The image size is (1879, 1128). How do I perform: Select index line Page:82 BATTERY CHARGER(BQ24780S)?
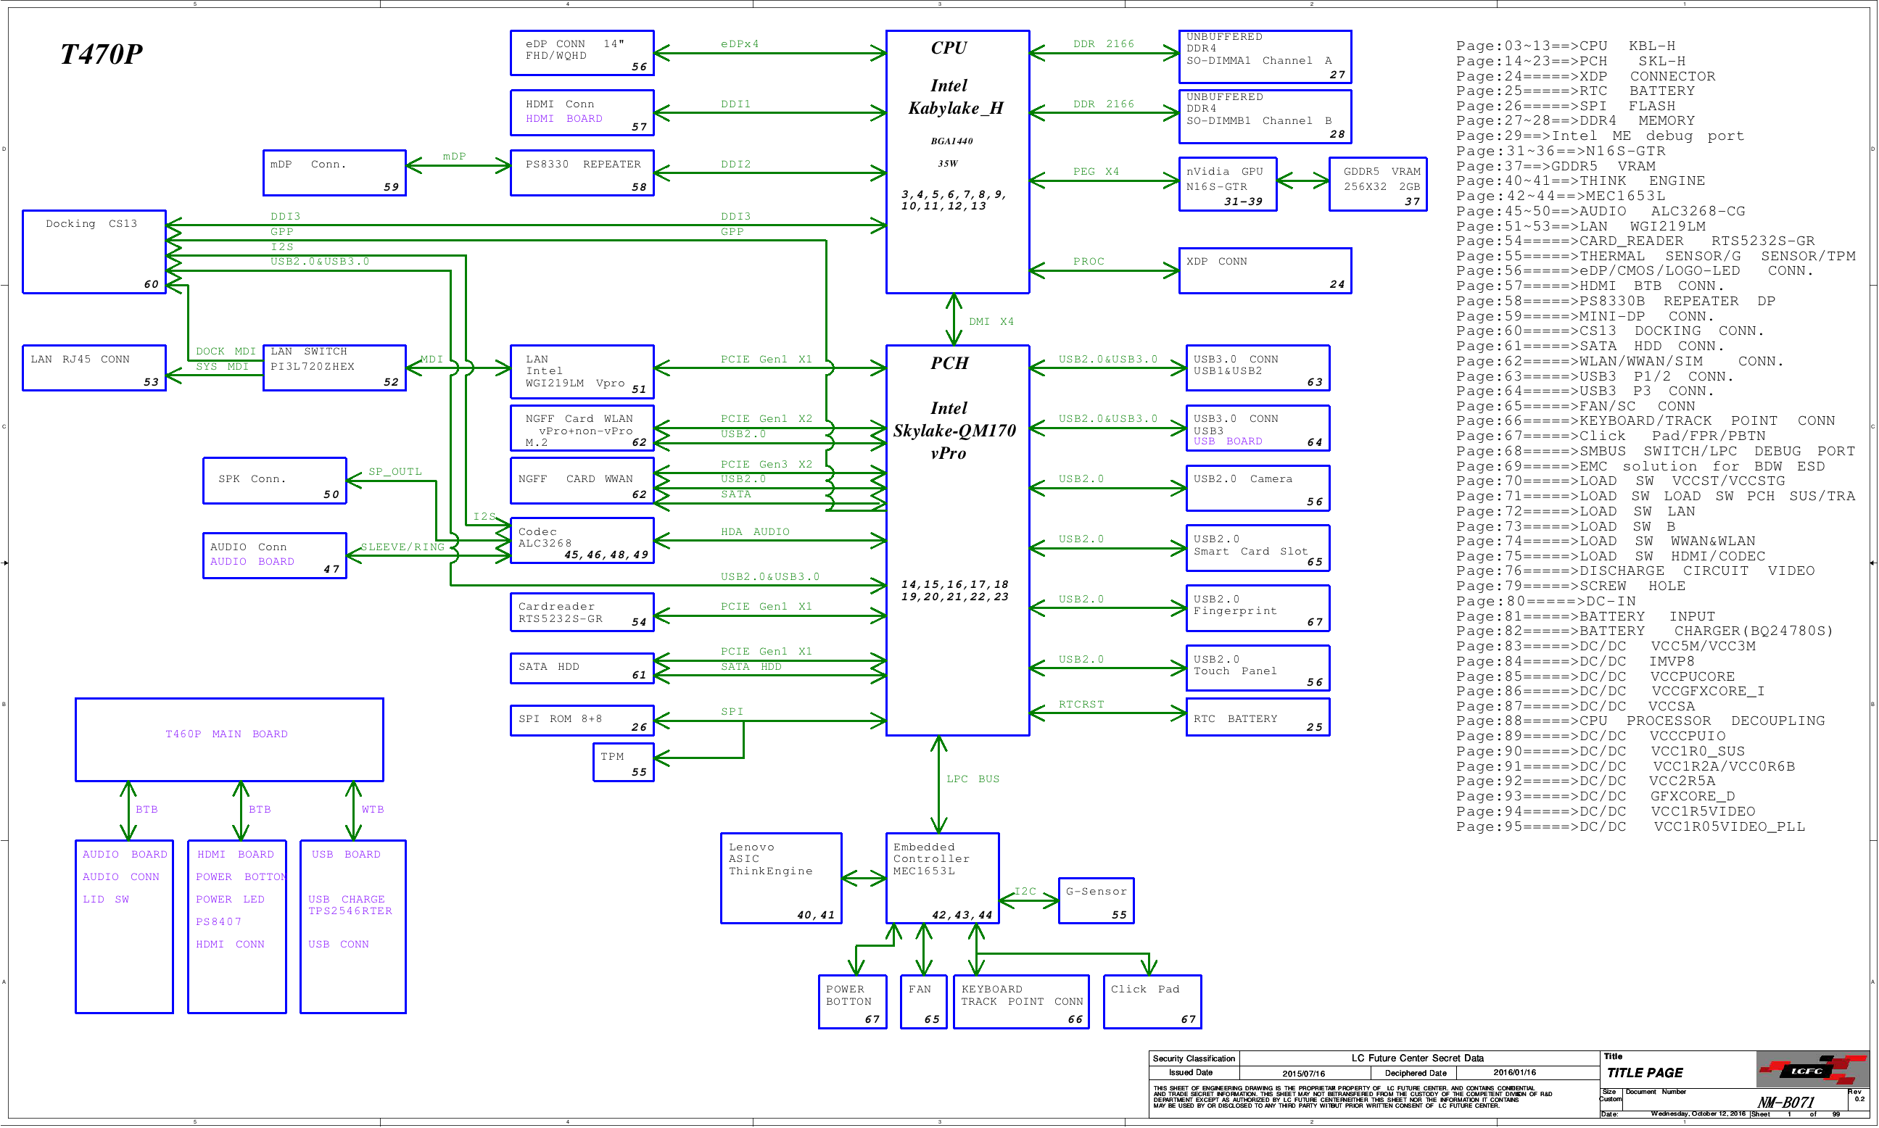pyautogui.click(x=1644, y=631)
